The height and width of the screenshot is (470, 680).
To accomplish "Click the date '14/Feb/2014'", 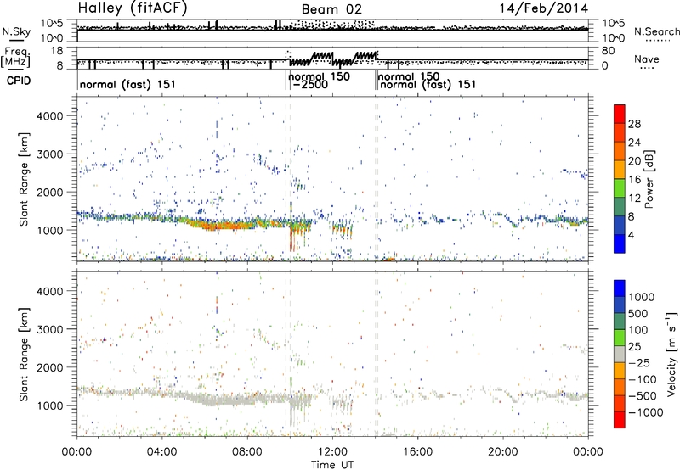I will click(543, 8).
